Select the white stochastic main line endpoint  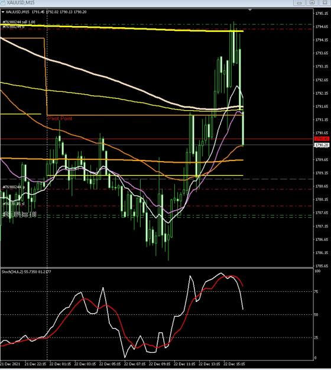pyautogui.click(x=243, y=309)
